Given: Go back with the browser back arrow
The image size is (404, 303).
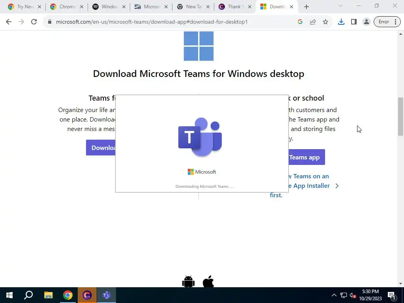Looking at the screenshot, I should pos(9,22).
